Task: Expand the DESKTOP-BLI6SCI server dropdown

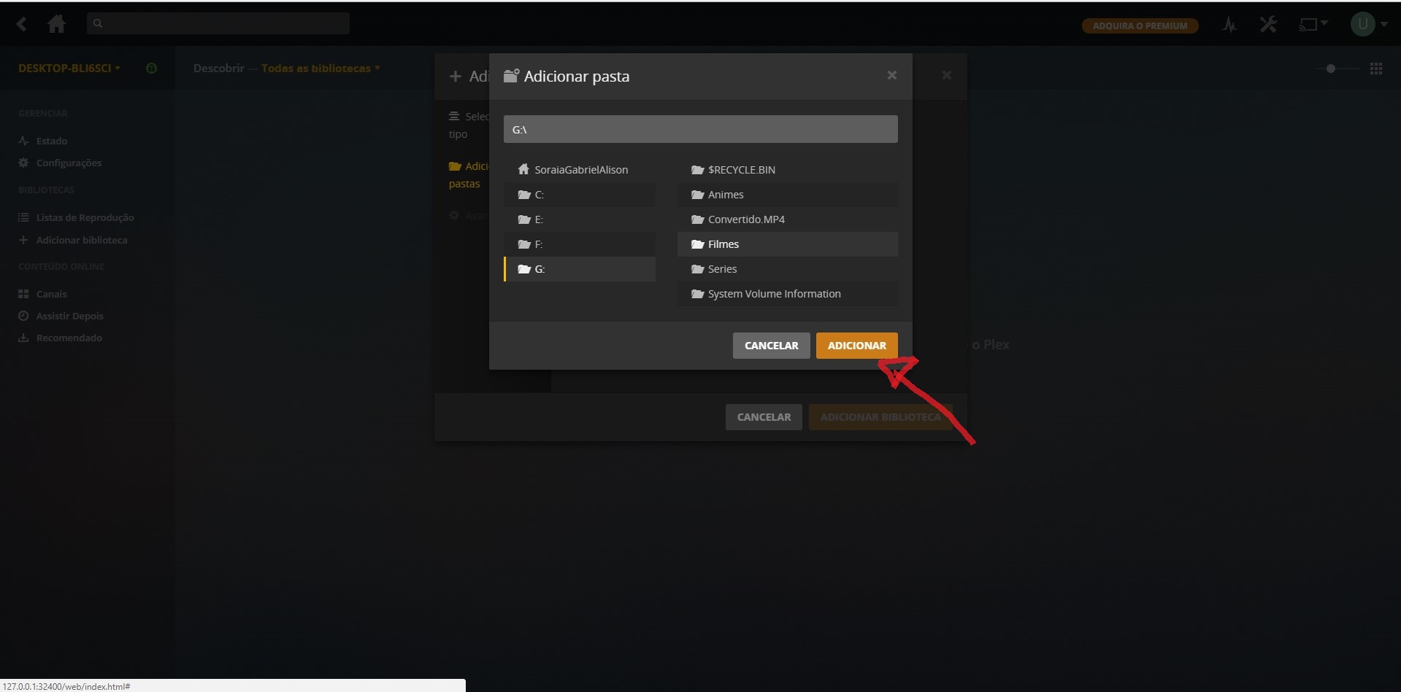Action: click(69, 68)
